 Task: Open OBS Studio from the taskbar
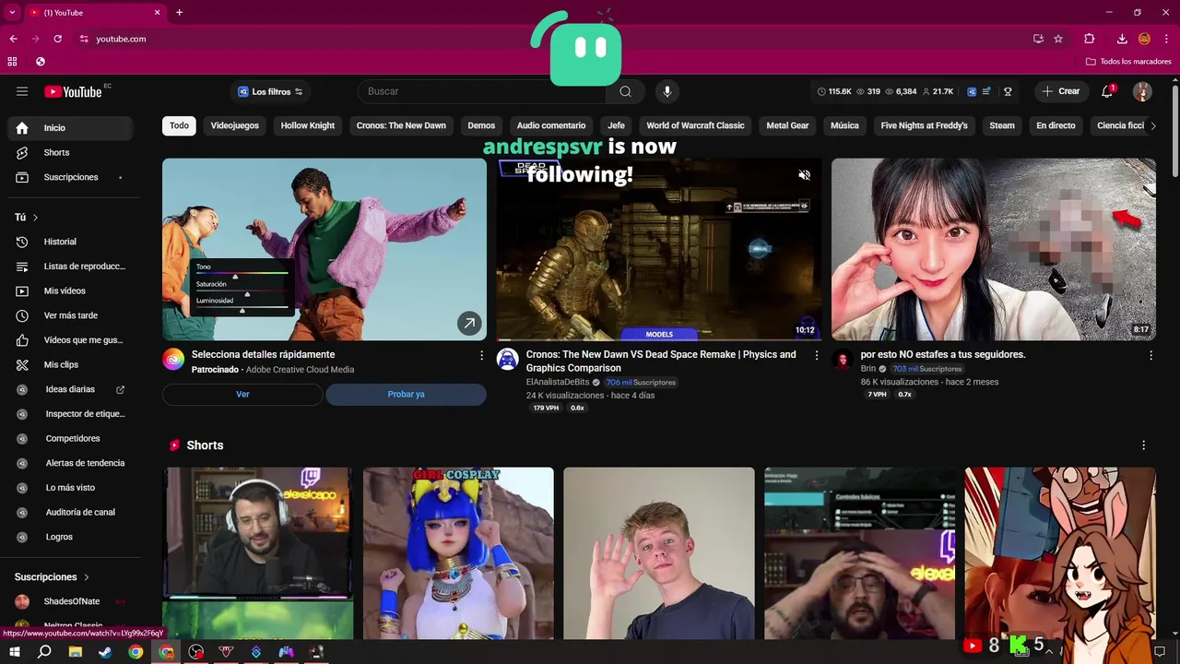pos(196,652)
